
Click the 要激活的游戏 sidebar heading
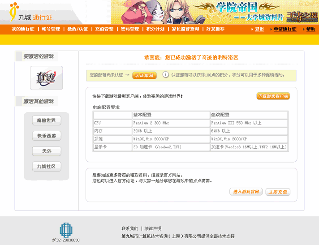(x=39, y=56)
